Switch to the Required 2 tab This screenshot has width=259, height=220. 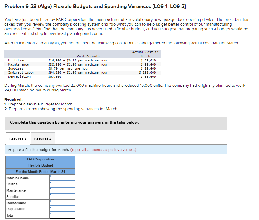[x=43, y=139]
